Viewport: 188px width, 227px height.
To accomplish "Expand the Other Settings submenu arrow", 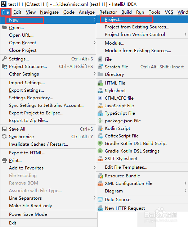I will point(94,74).
